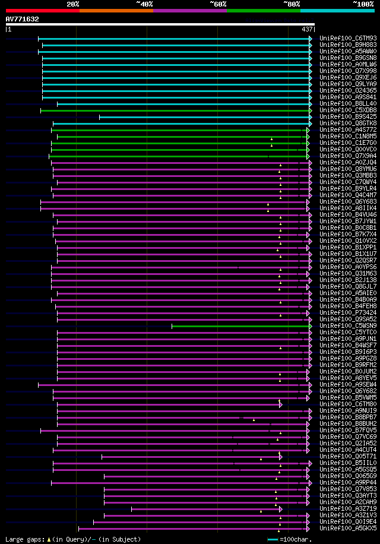Viewport: 380px width, 544px height.
Task: Click the arrowhead ending the UniRef100_A0YPS6 bar
Action: click(311, 267)
